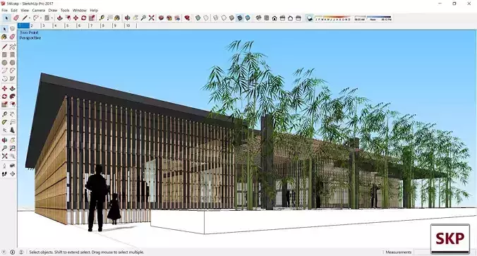Viewport: 477px width, 256px height.
Task: Switch to scene tab 7
Action: (x=95, y=25)
